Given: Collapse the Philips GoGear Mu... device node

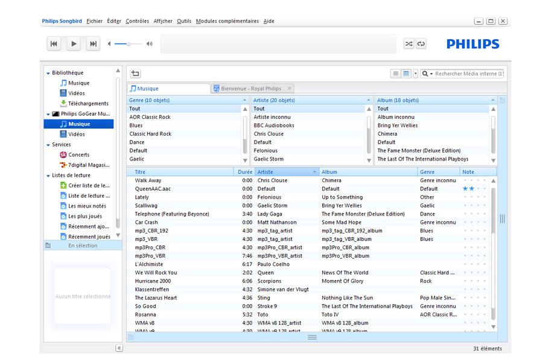Looking at the screenshot, I should [x=48, y=114].
